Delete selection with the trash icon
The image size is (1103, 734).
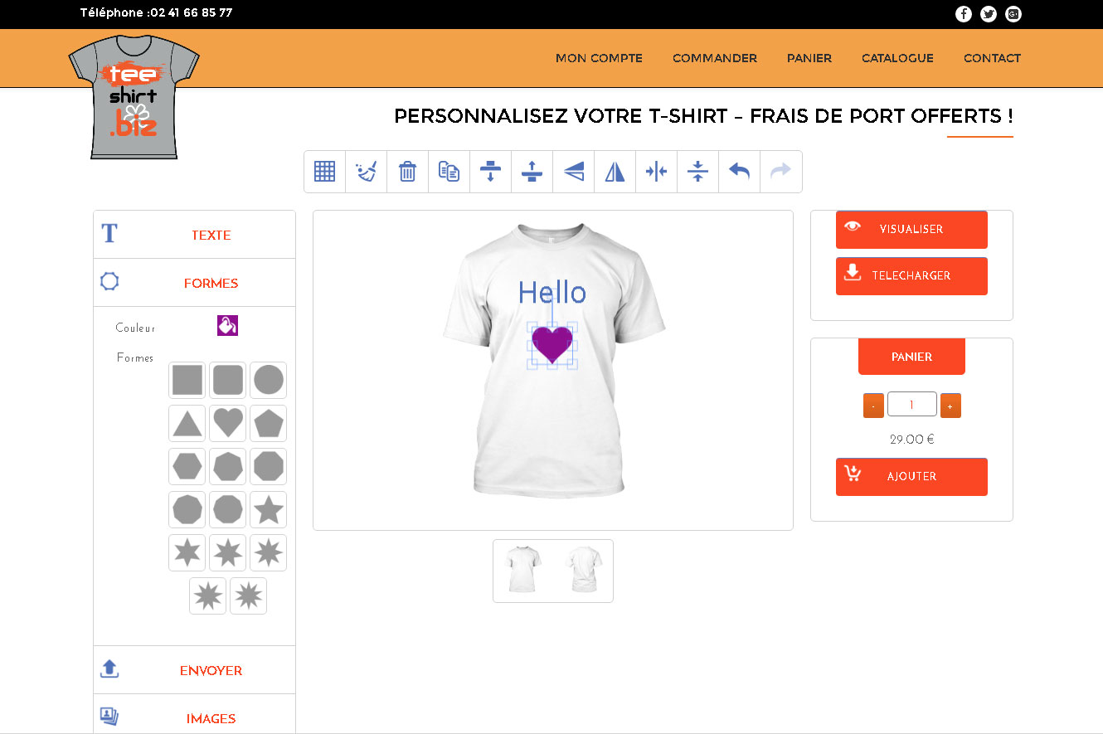[407, 172]
